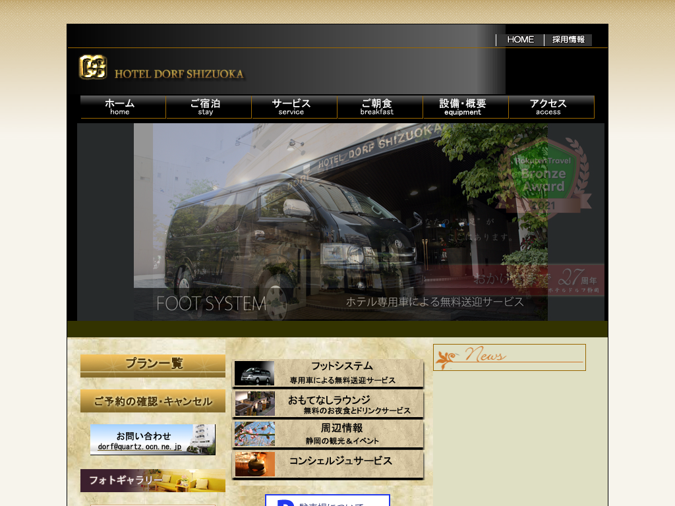Select the サービス service navigation tab
Screen dimensions: 675x506
pyautogui.click(x=295, y=107)
